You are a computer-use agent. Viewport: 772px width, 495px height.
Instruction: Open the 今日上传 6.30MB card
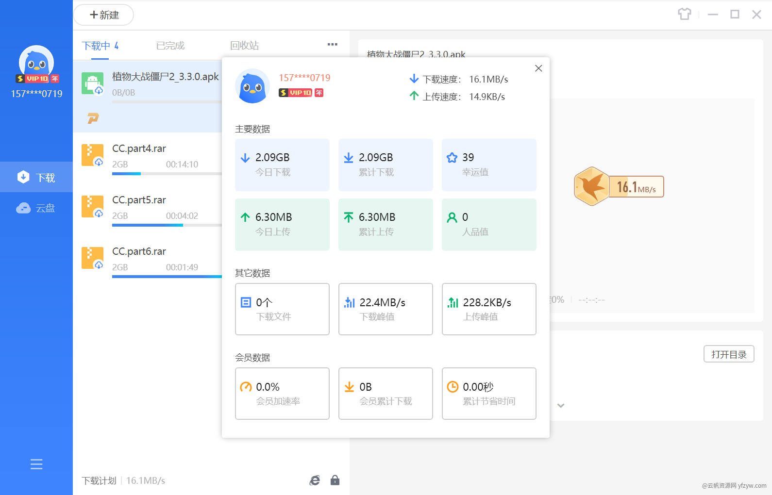pyautogui.click(x=282, y=225)
